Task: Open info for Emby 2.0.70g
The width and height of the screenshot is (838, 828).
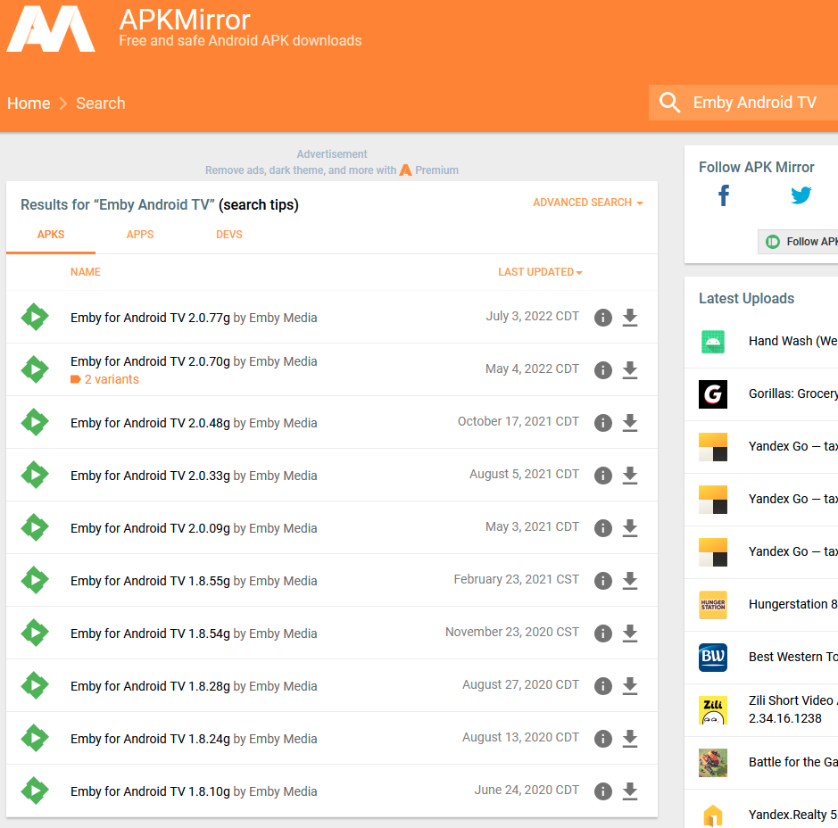Action: point(603,369)
